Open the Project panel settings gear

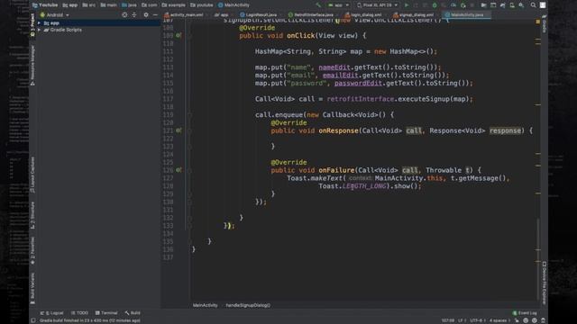point(146,14)
